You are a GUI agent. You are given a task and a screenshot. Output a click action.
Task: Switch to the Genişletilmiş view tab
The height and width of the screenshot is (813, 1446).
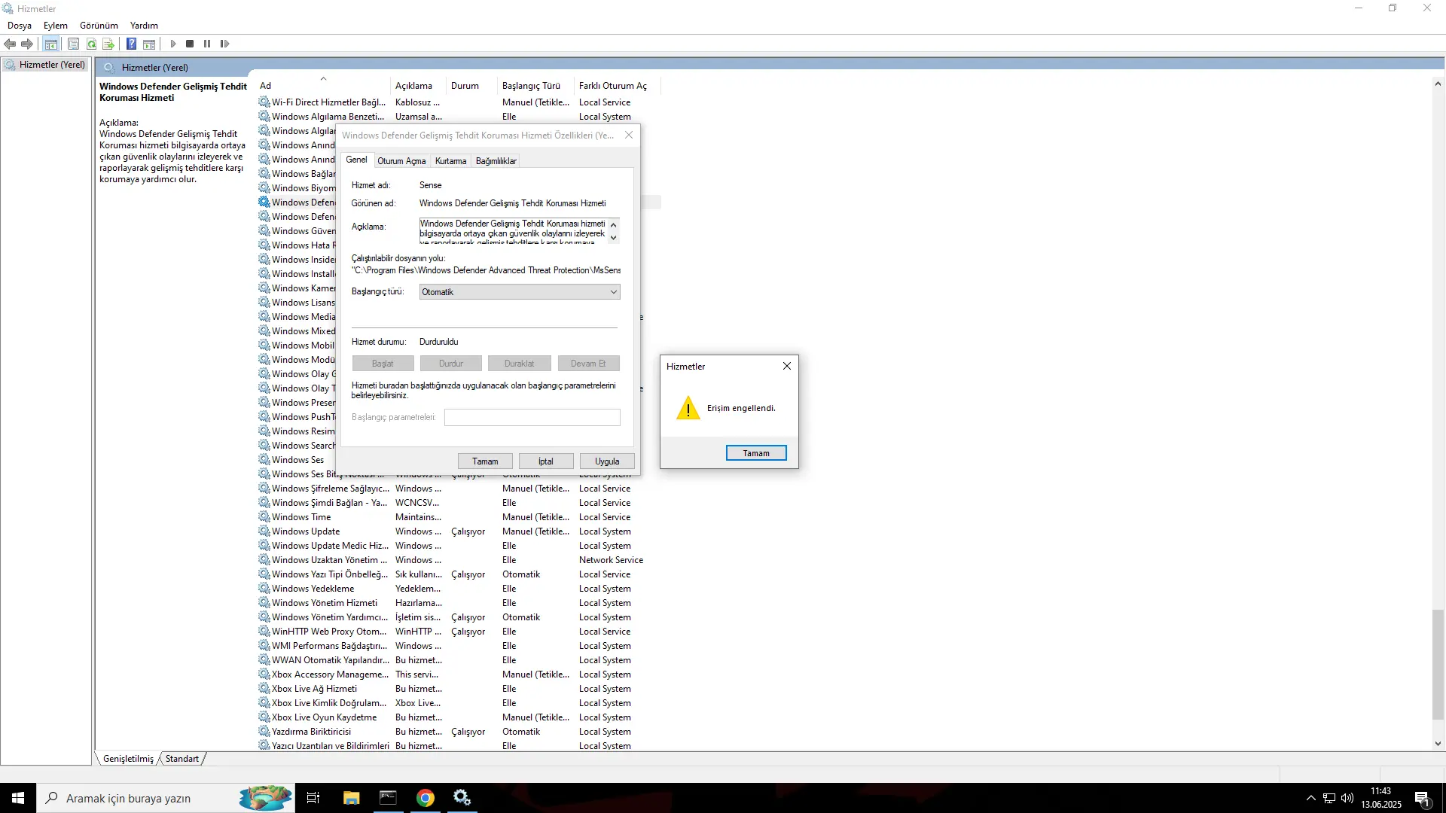pyautogui.click(x=128, y=759)
